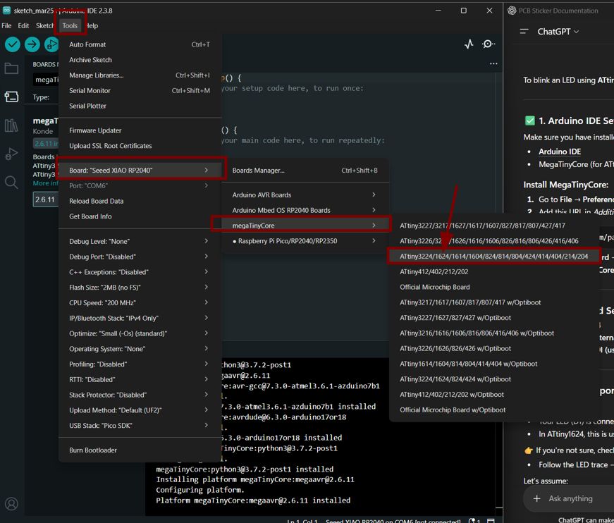Select ATtiny3227/3217/1627 board without Optiboot
614x523 pixels.
pyautogui.click(x=493, y=226)
